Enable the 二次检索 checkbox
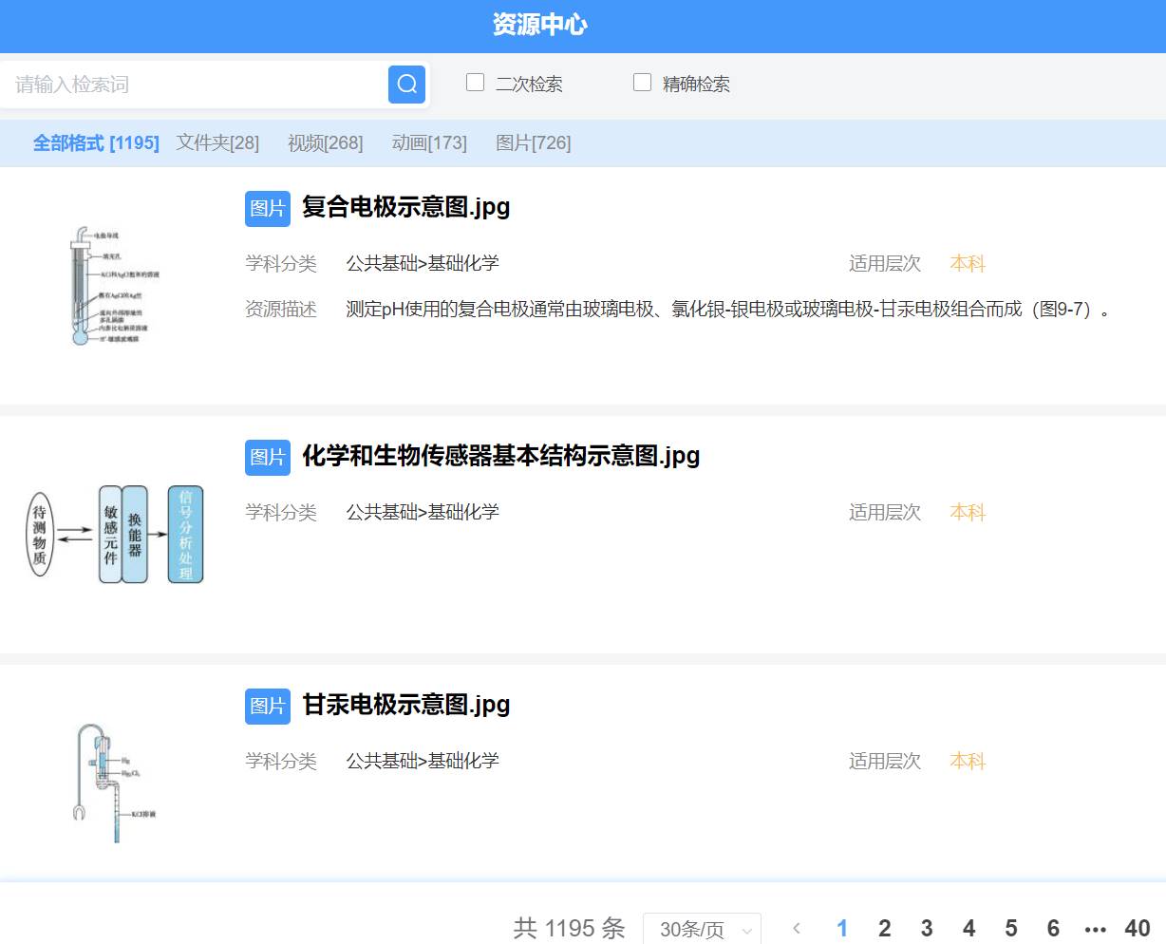The width and height of the screenshot is (1166, 944). [x=476, y=83]
